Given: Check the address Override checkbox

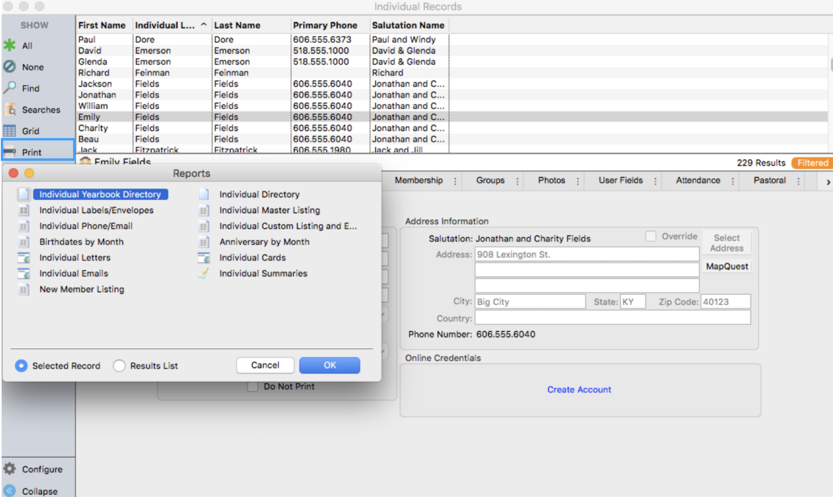Looking at the screenshot, I should click(650, 236).
